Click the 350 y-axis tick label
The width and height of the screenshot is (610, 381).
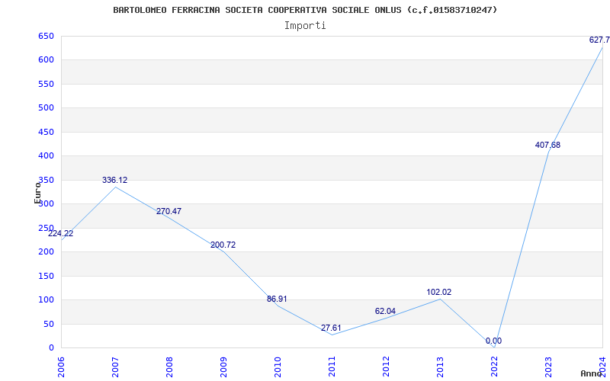coord(46,180)
